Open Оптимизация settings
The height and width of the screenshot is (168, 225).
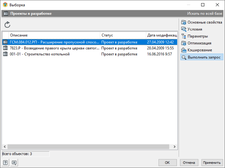[x=199, y=43]
